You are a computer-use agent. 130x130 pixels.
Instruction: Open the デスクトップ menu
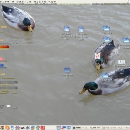[24, 2]
